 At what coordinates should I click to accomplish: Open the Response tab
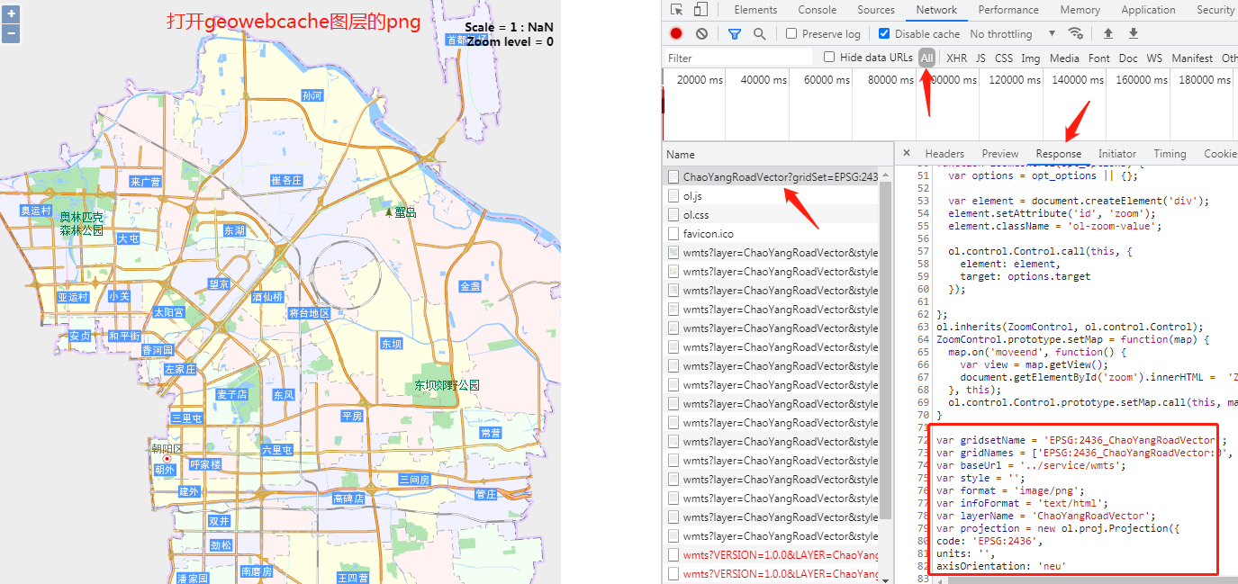point(1058,153)
